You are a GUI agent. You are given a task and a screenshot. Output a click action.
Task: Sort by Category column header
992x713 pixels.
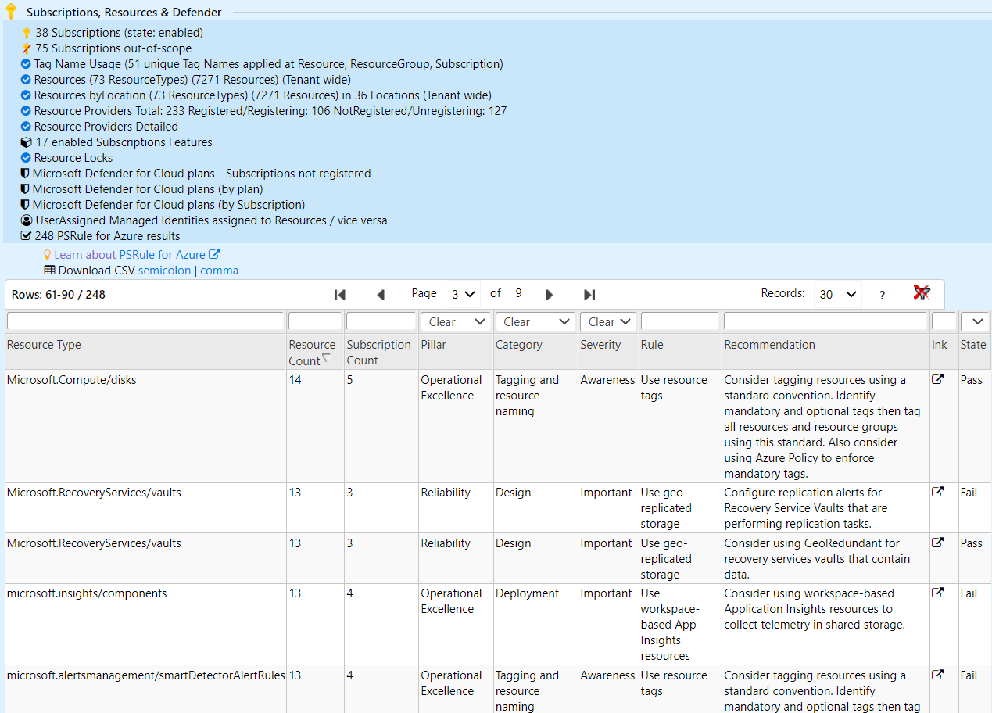(x=519, y=345)
